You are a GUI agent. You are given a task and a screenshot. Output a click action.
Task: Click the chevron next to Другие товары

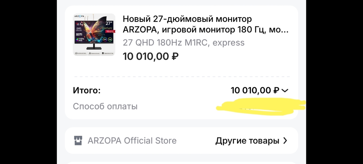[285, 141]
